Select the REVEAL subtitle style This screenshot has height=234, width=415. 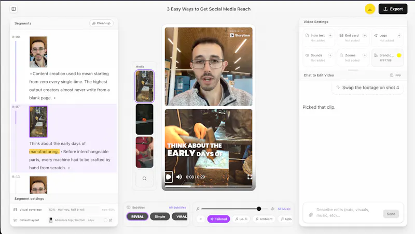tap(137, 216)
